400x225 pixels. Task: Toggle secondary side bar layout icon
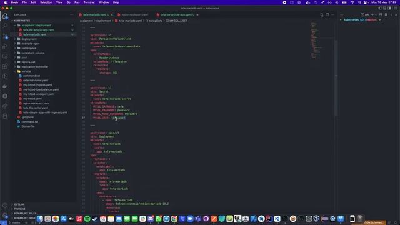click(389, 8)
